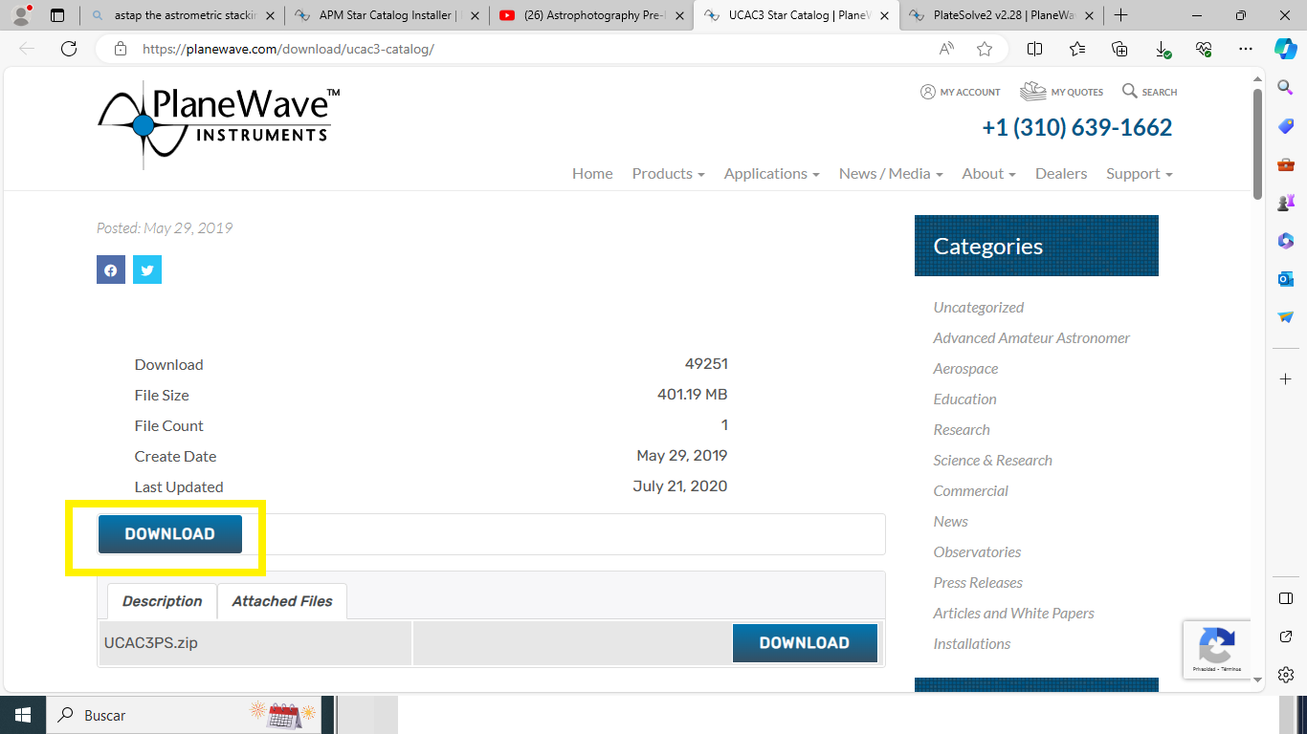Click the reCAPTCHA badge
The image size is (1307, 734).
pos(1216,650)
